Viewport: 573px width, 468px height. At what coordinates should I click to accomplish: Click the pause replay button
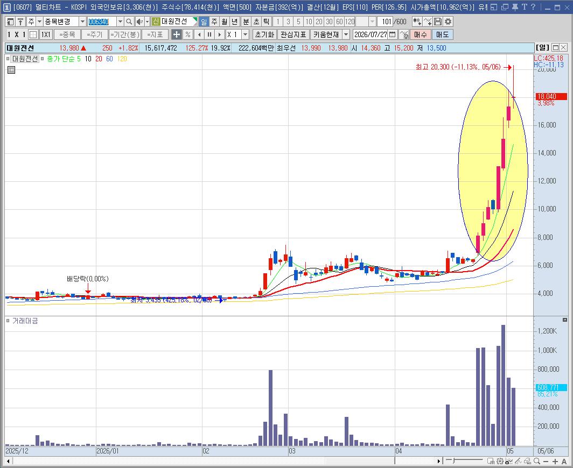tap(209, 34)
